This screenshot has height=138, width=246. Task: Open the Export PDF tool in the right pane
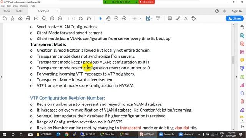242,35
